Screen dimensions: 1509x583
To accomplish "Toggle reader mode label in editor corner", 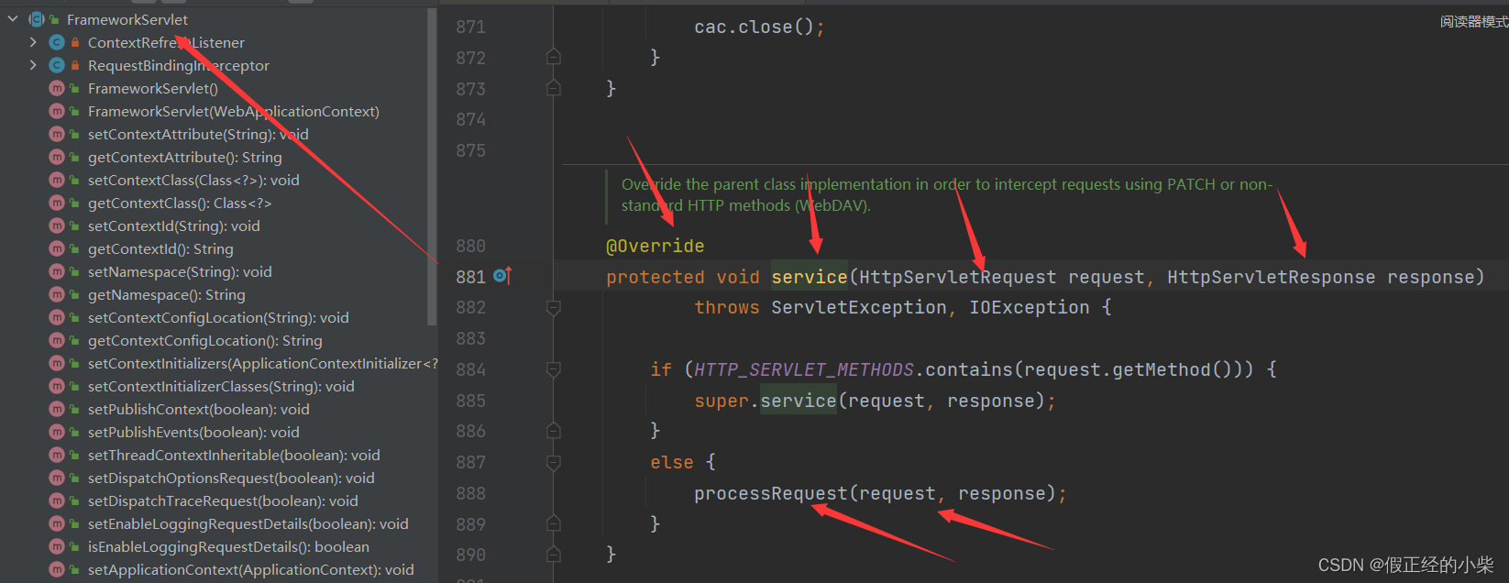I will pos(1472,21).
